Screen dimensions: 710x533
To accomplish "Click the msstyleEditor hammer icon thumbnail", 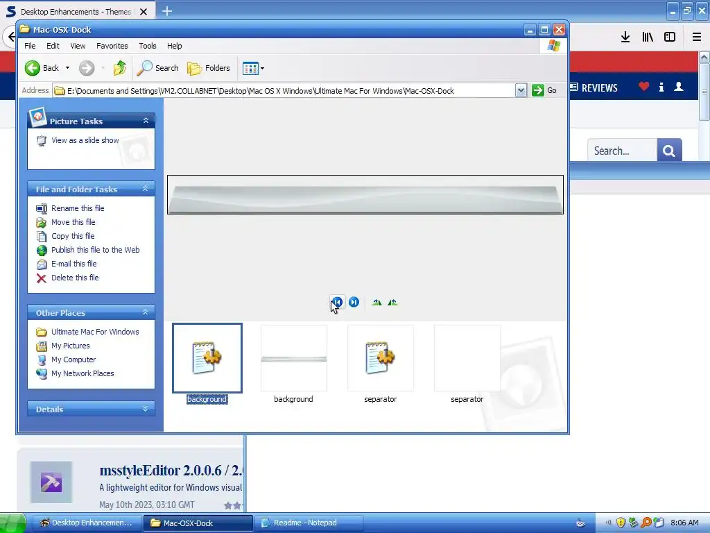I will tap(51, 482).
